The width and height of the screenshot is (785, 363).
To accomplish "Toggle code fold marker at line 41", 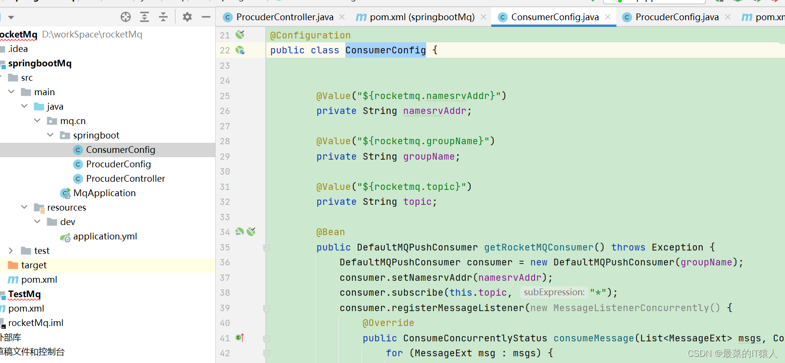I will tap(266, 338).
